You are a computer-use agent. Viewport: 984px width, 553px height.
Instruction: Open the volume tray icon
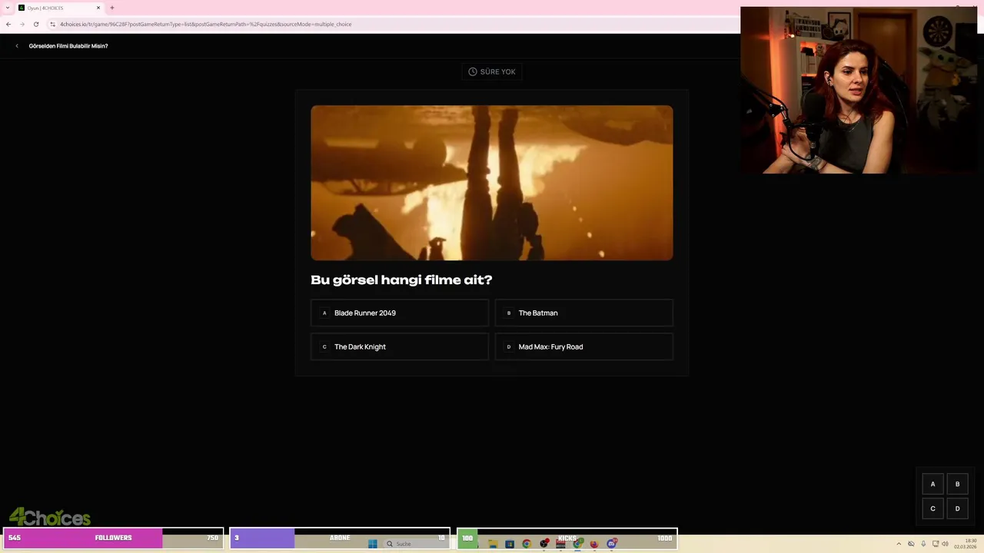click(945, 544)
